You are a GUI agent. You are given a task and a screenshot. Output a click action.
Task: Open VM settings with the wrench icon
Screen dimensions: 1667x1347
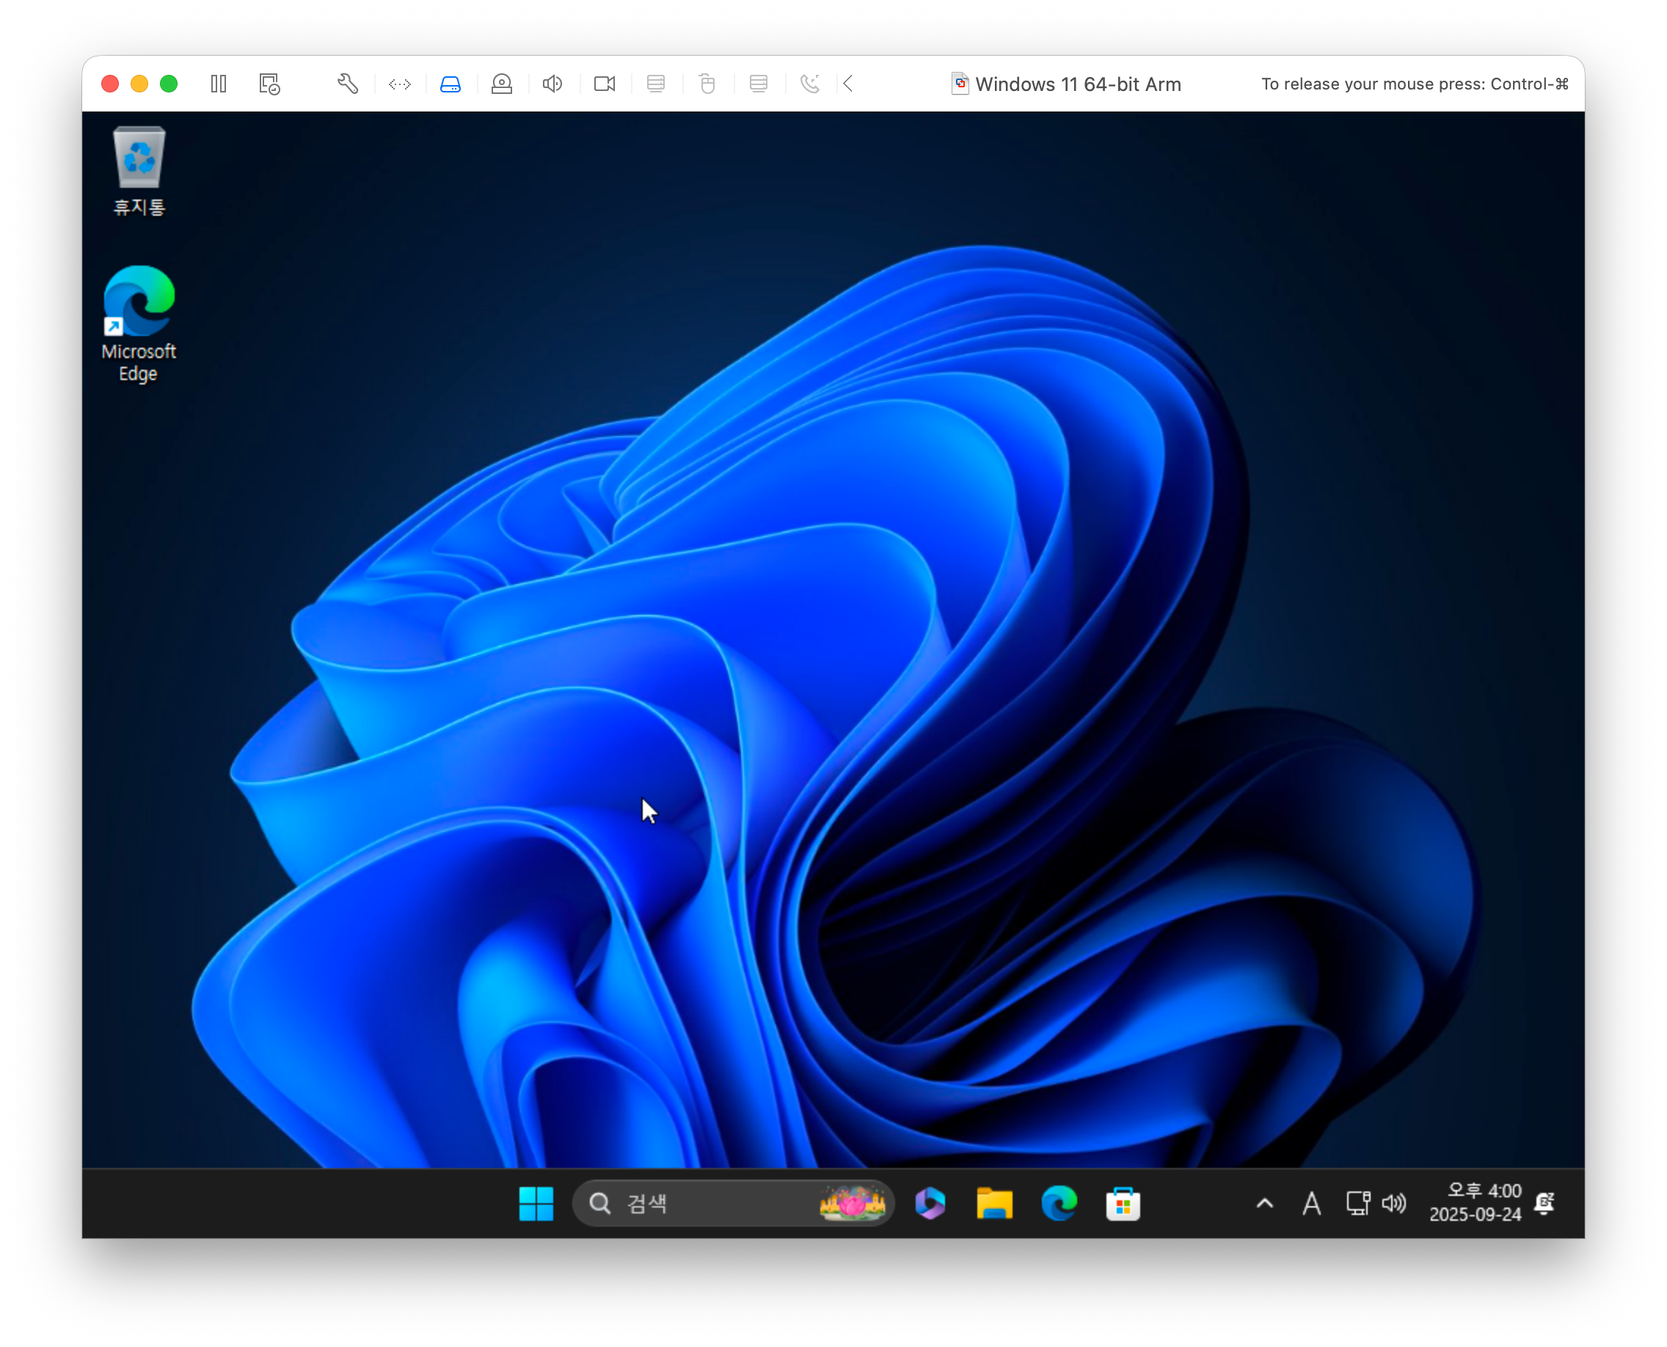pyautogui.click(x=348, y=84)
